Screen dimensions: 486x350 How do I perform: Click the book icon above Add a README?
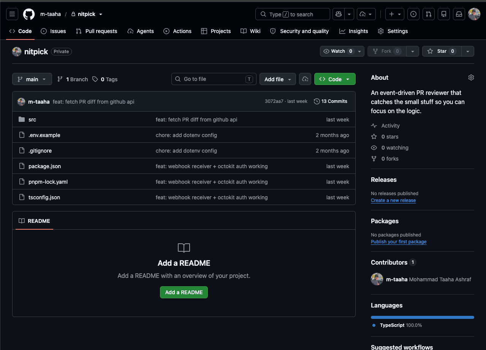(x=184, y=248)
